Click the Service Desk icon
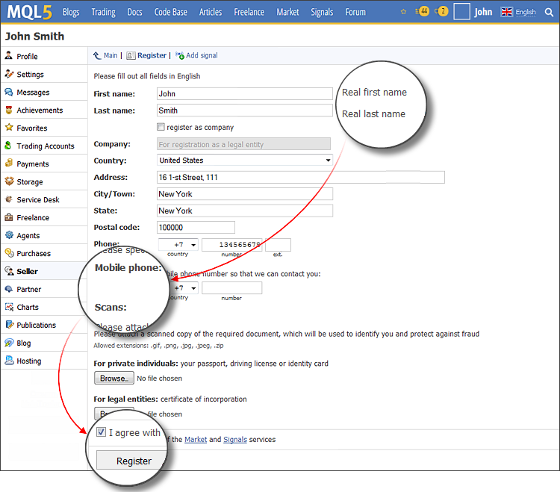The height and width of the screenshot is (492, 560). pos(9,199)
